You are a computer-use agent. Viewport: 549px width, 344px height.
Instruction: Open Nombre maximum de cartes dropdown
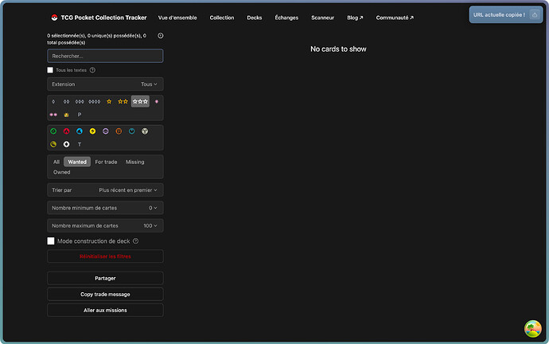pos(105,225)
